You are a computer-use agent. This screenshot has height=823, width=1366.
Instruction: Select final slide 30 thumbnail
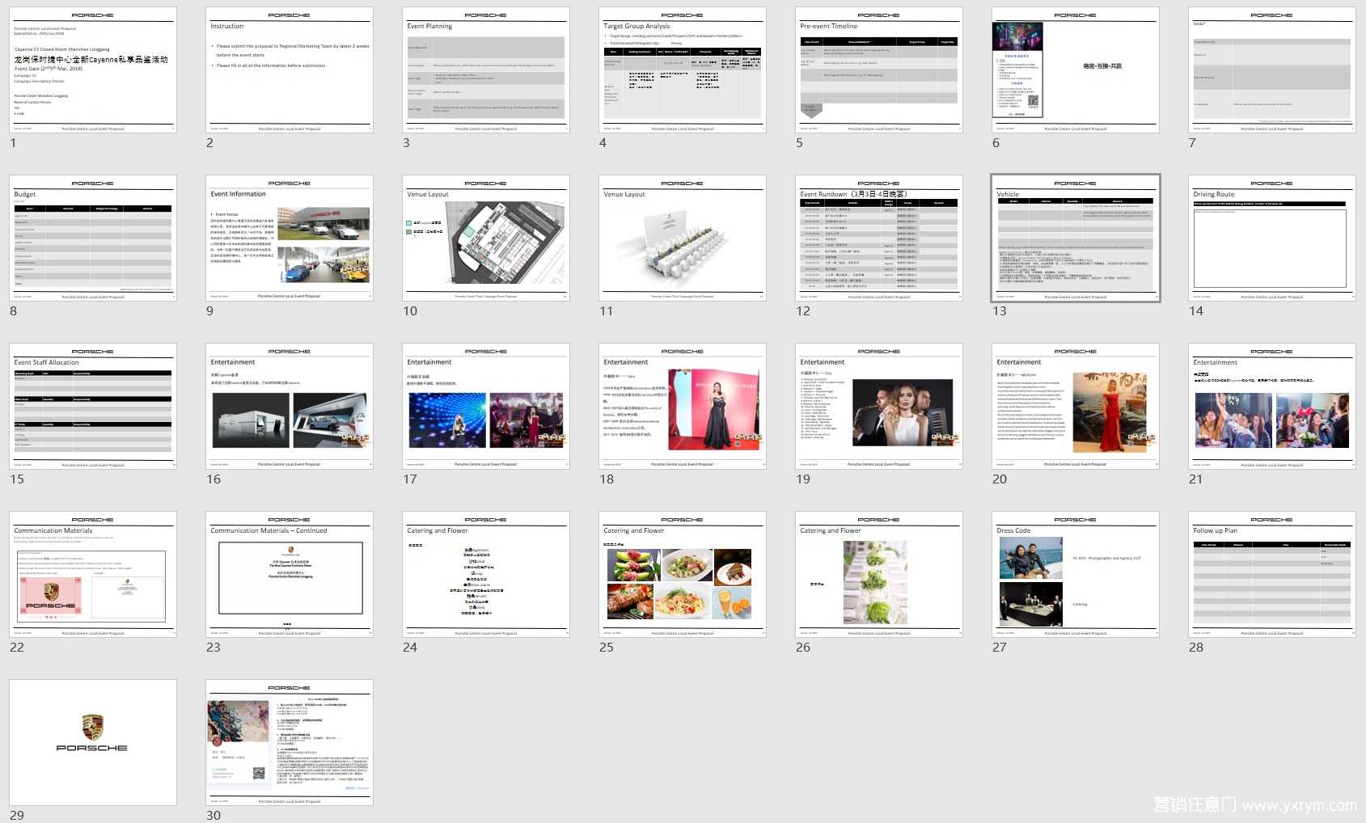290,743
